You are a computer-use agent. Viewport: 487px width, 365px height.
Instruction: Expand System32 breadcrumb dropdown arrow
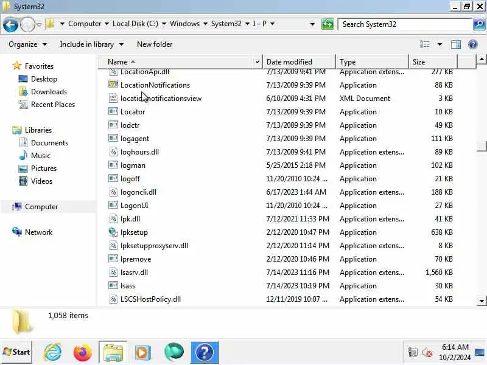(x=247, y=24)
